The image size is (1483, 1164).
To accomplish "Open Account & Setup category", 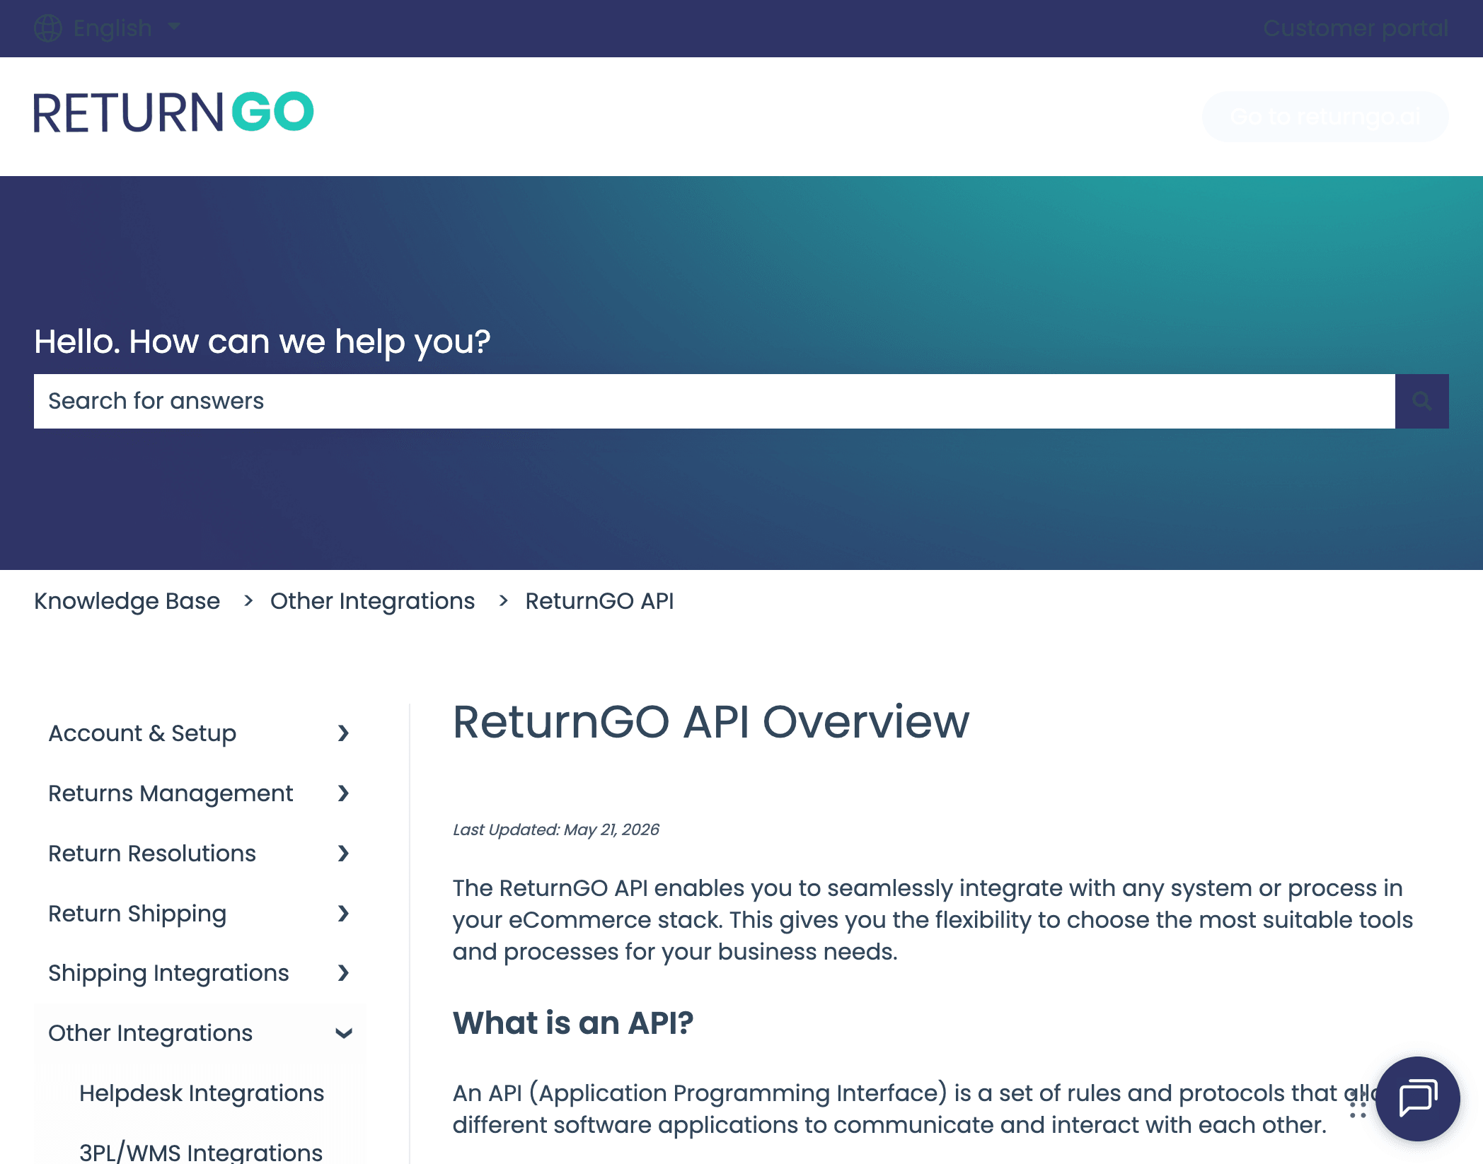I will pyautogui.click(x=142, y=733).
